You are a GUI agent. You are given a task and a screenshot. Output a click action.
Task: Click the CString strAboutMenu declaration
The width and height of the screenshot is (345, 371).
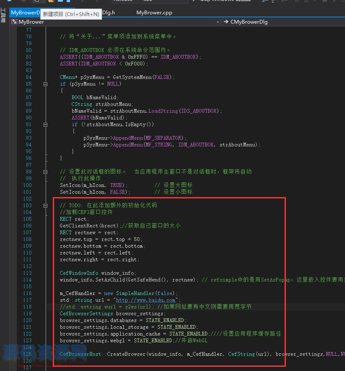click(x=102, y=104)
